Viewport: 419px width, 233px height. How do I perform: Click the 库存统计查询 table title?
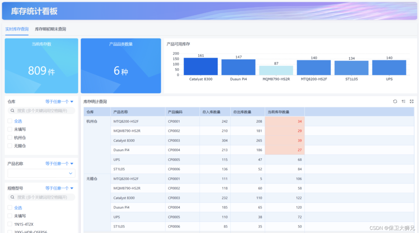95,101
